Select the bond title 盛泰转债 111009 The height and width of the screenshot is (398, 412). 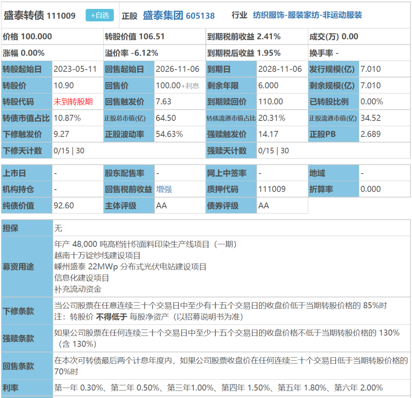point(39,16)
